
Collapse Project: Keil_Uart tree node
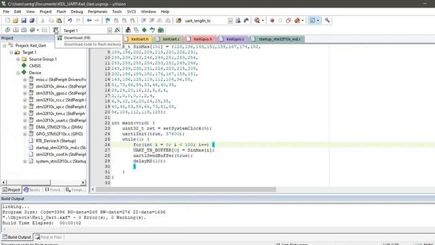tap(5, 46)
